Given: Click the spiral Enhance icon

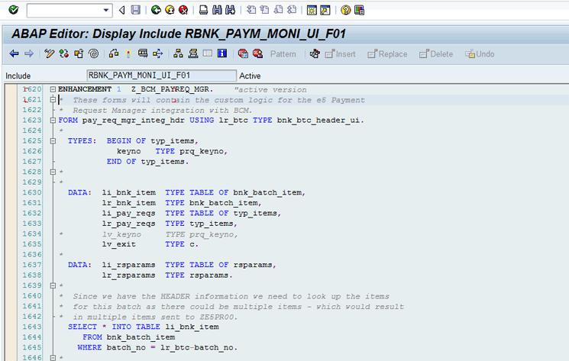Looking at the screenshot, I should [94, 54].
